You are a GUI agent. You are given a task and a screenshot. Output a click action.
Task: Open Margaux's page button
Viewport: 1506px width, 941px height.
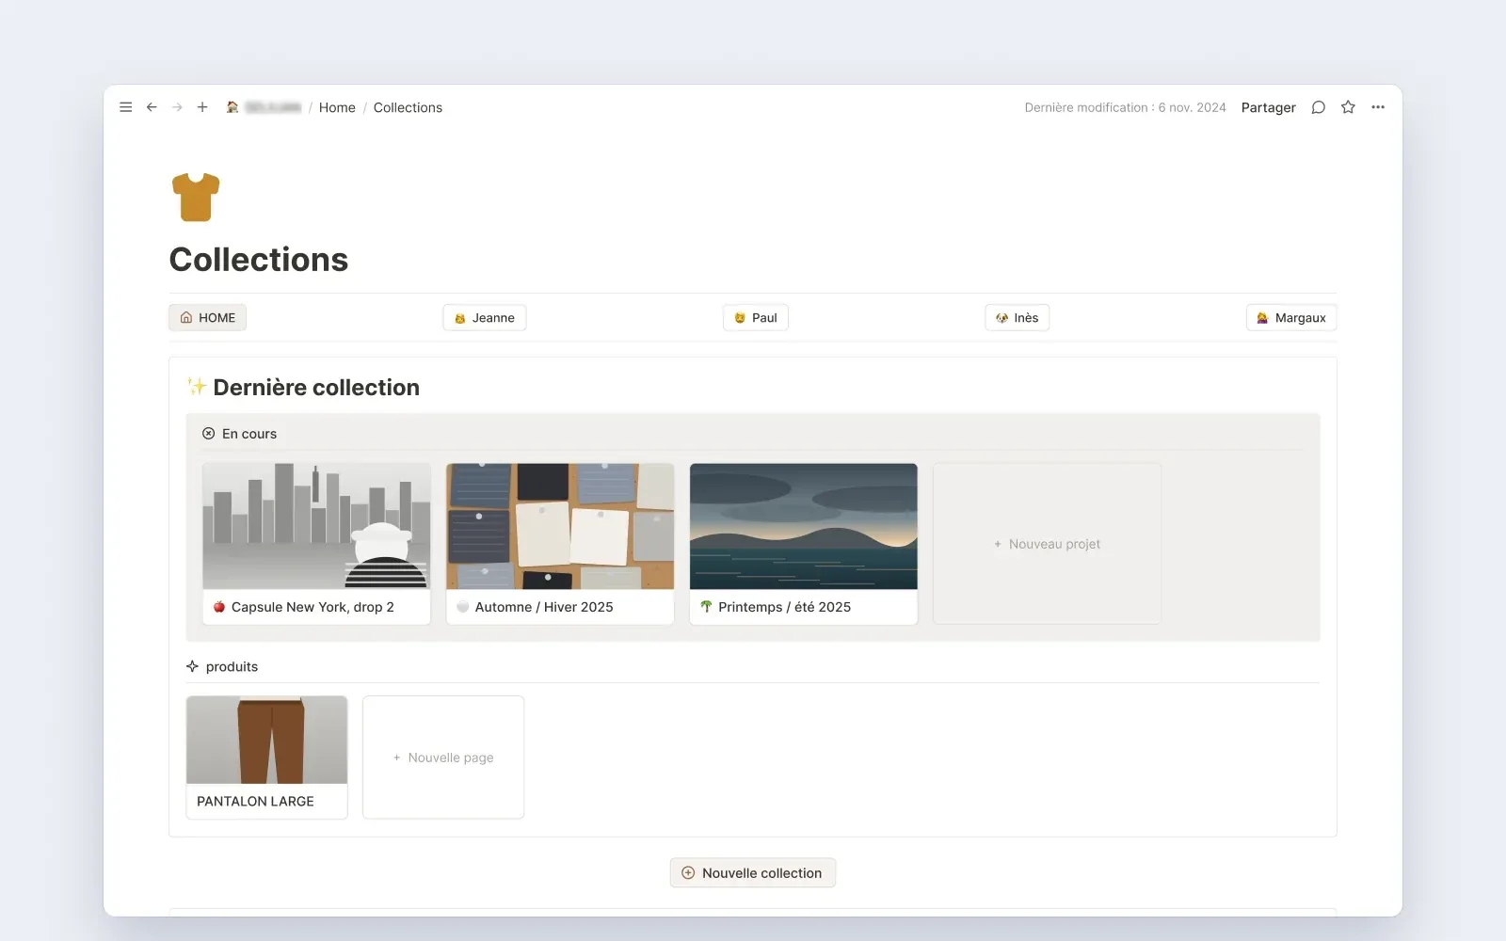point(1291,318)
